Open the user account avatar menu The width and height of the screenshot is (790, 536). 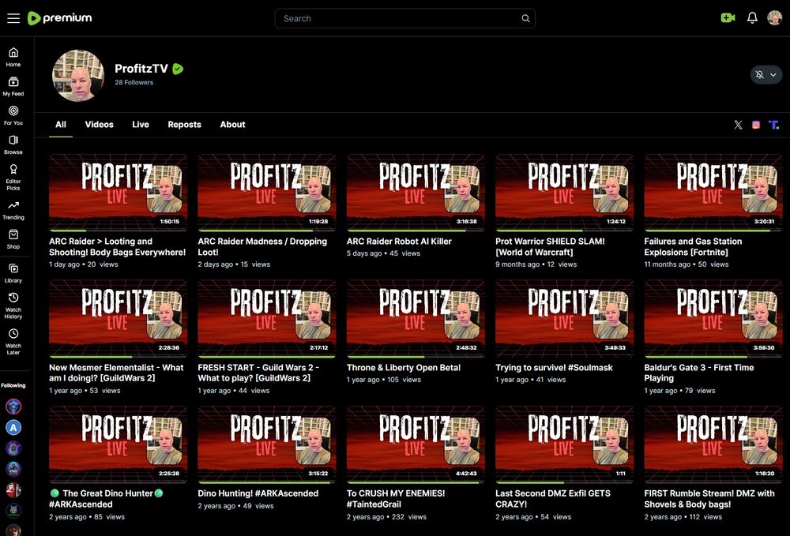pos(774,18)
